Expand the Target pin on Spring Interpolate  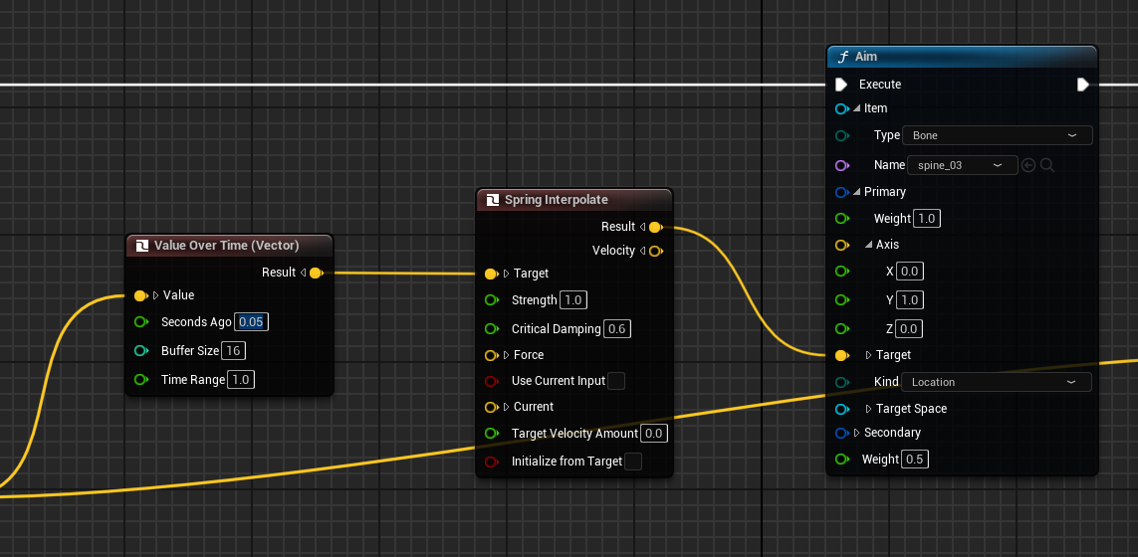pyautogui.click(x=507, y=274)
